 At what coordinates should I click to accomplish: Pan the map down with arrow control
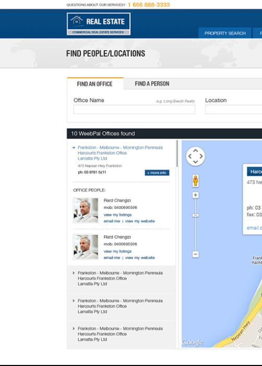pyautogui.click(x=196, y=162)
